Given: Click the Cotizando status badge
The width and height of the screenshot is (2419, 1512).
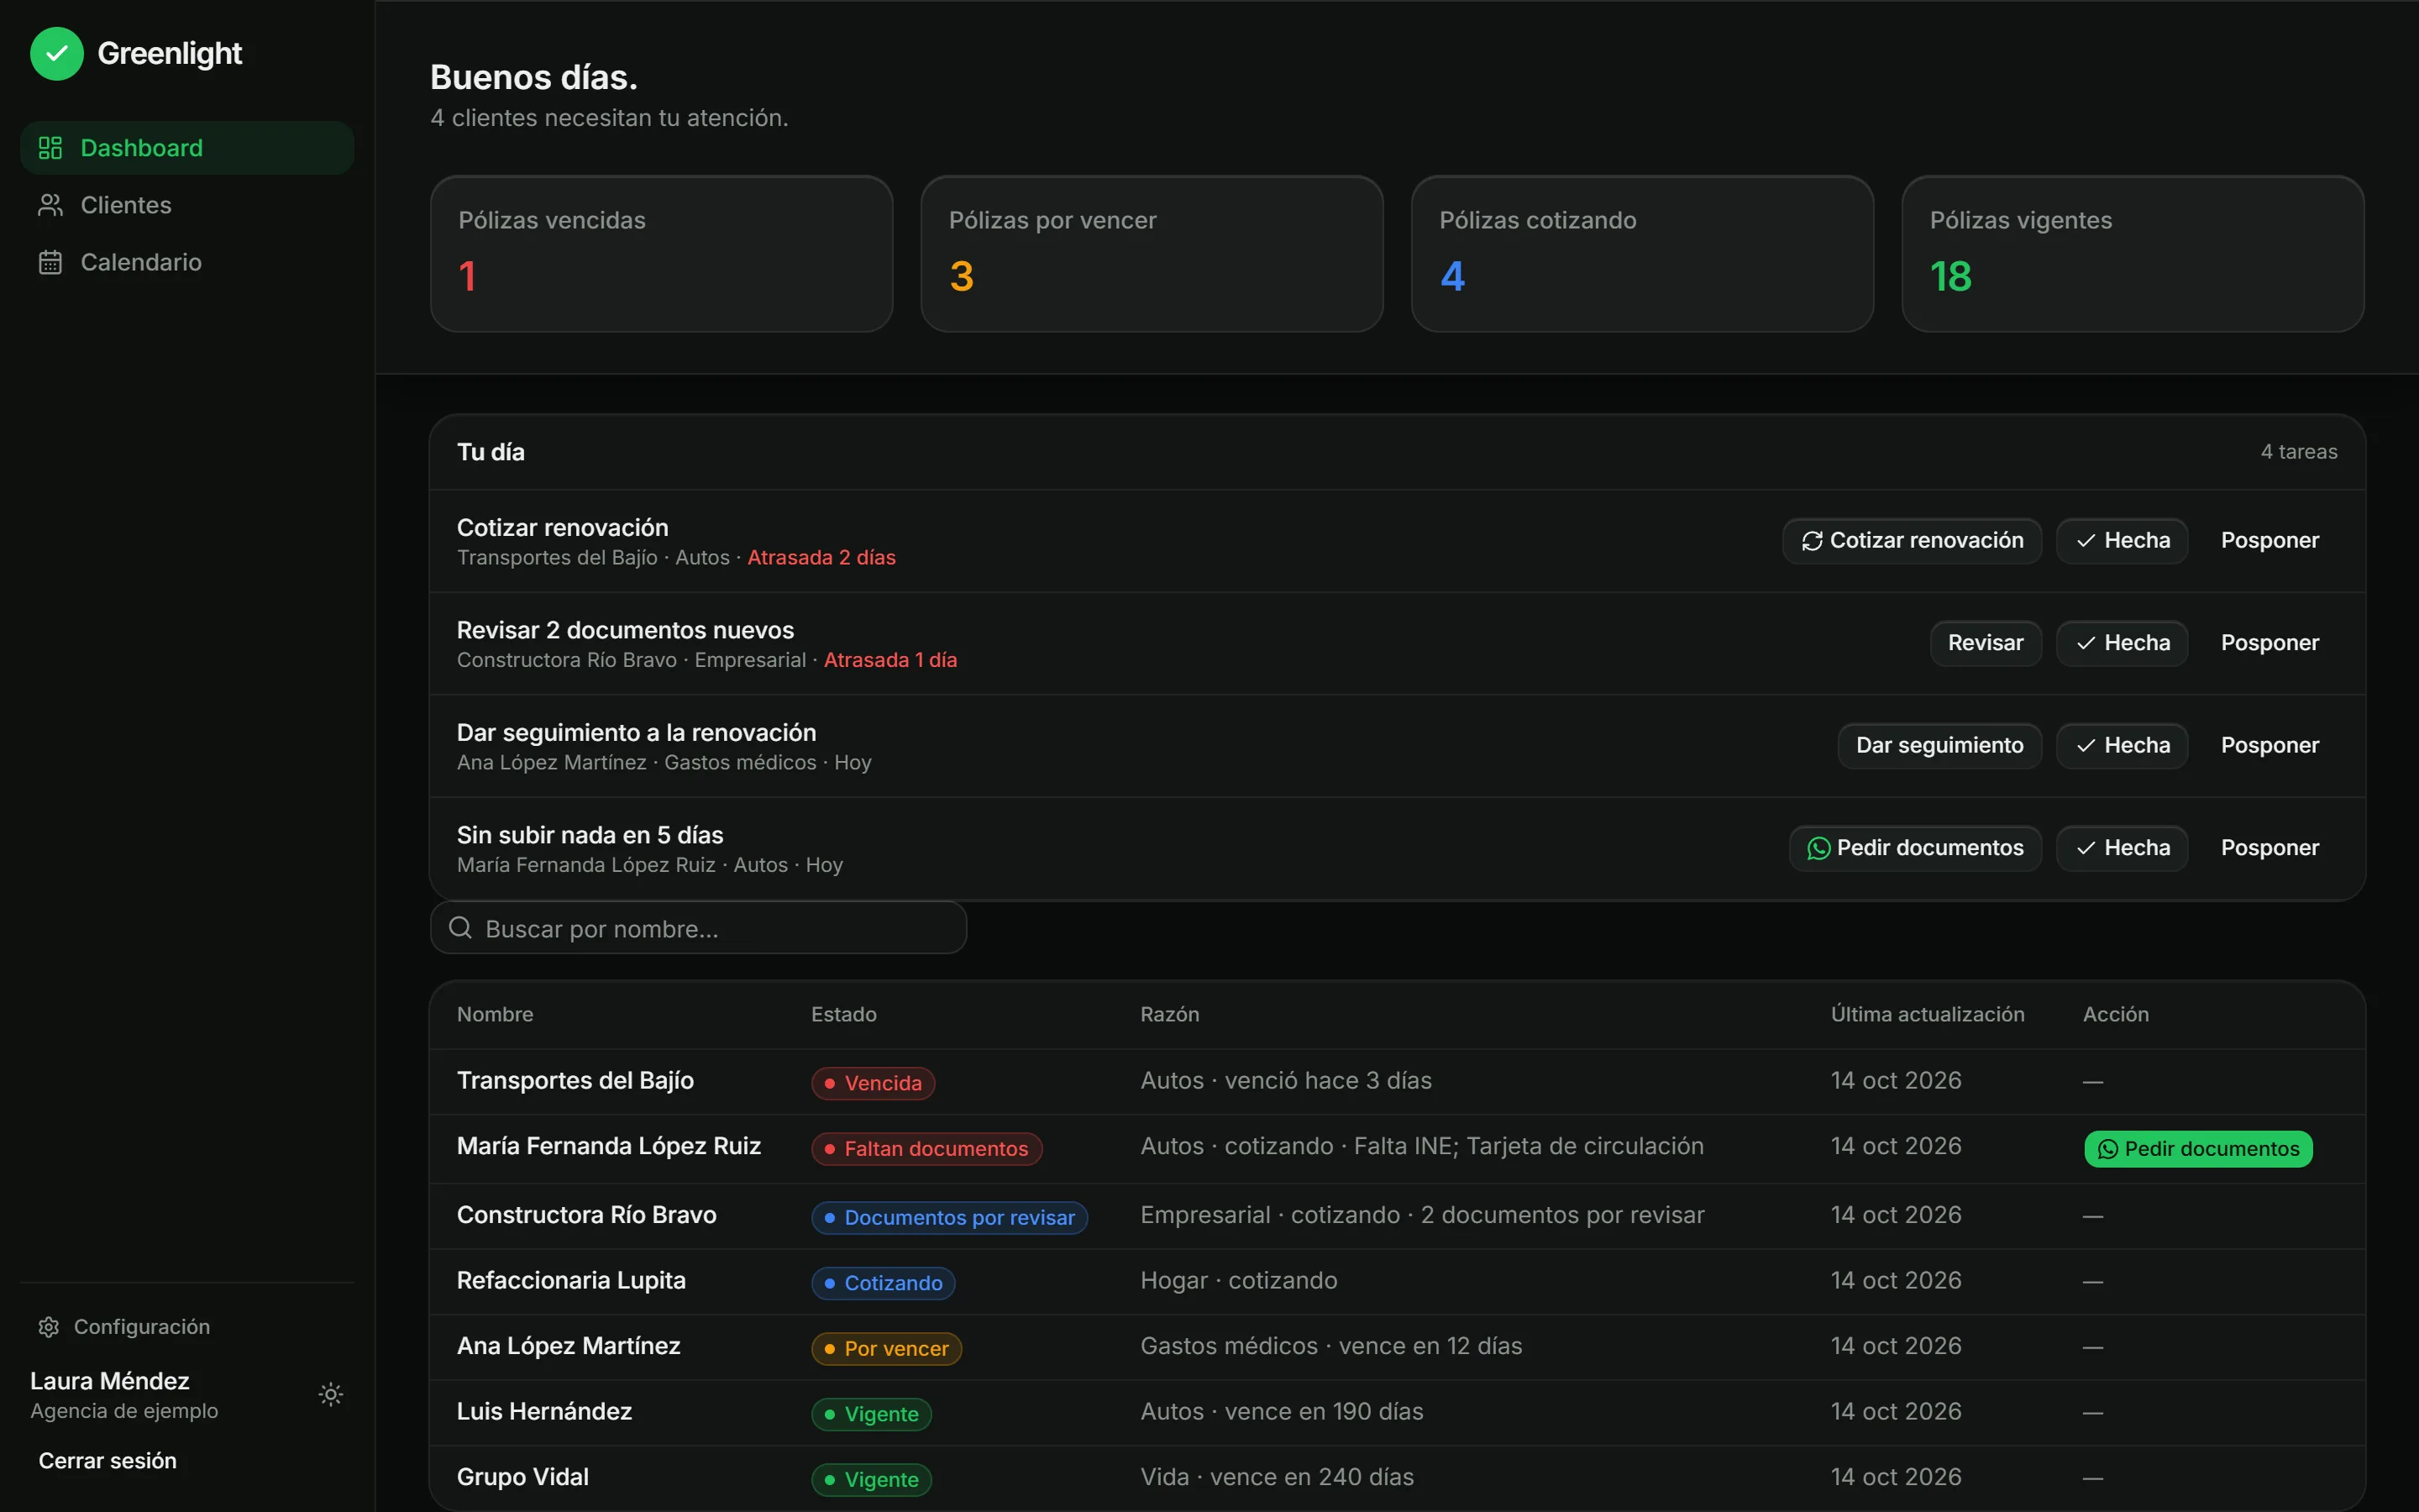Looking at the screenshot, I should coord(883,1283).
